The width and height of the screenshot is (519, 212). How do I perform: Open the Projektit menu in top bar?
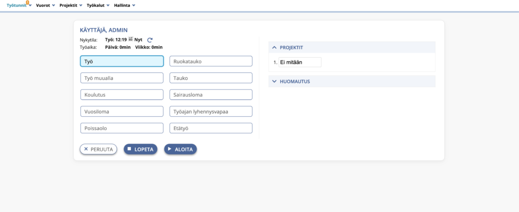point(70,6)
